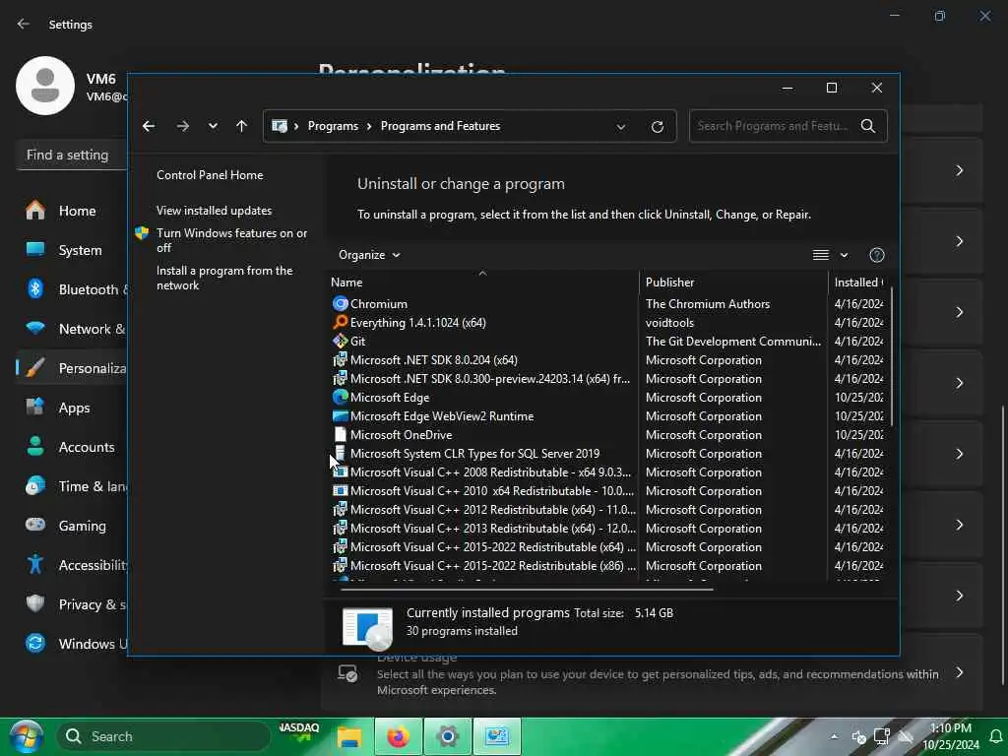The width and height of the screenshot is (1008, 756).
Task: Click the Windows Update icon in Settings sidebar
Action: click(35, 643)
